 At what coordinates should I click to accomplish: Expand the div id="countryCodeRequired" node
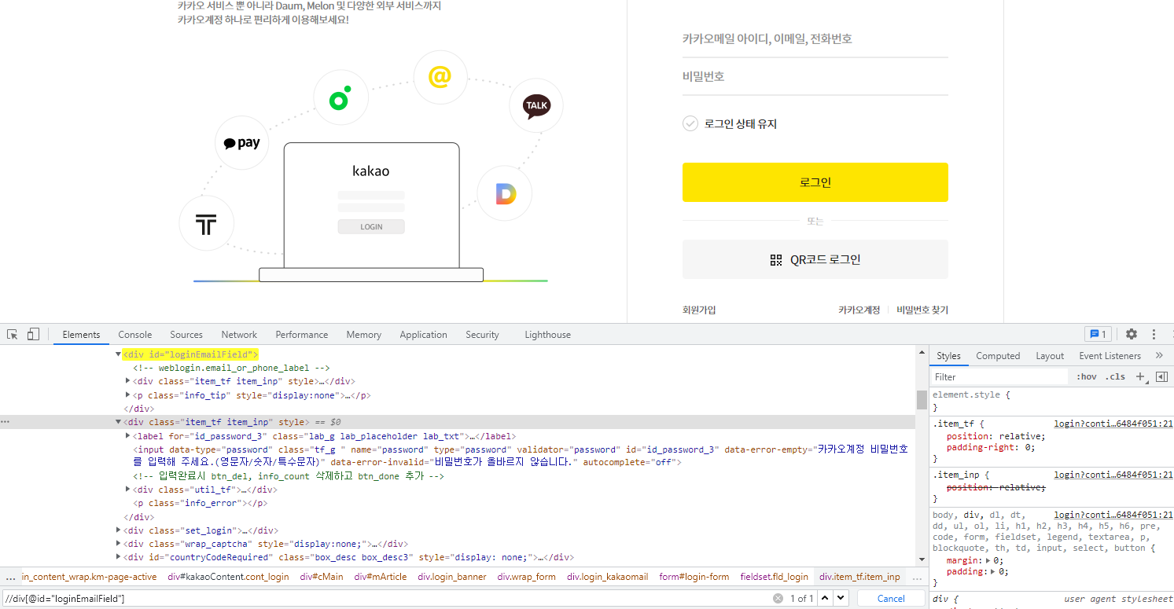[x=119, y=557]
